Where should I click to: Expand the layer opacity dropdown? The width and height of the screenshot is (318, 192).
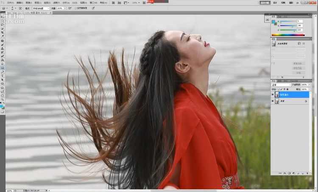click(x=310, y=85)
